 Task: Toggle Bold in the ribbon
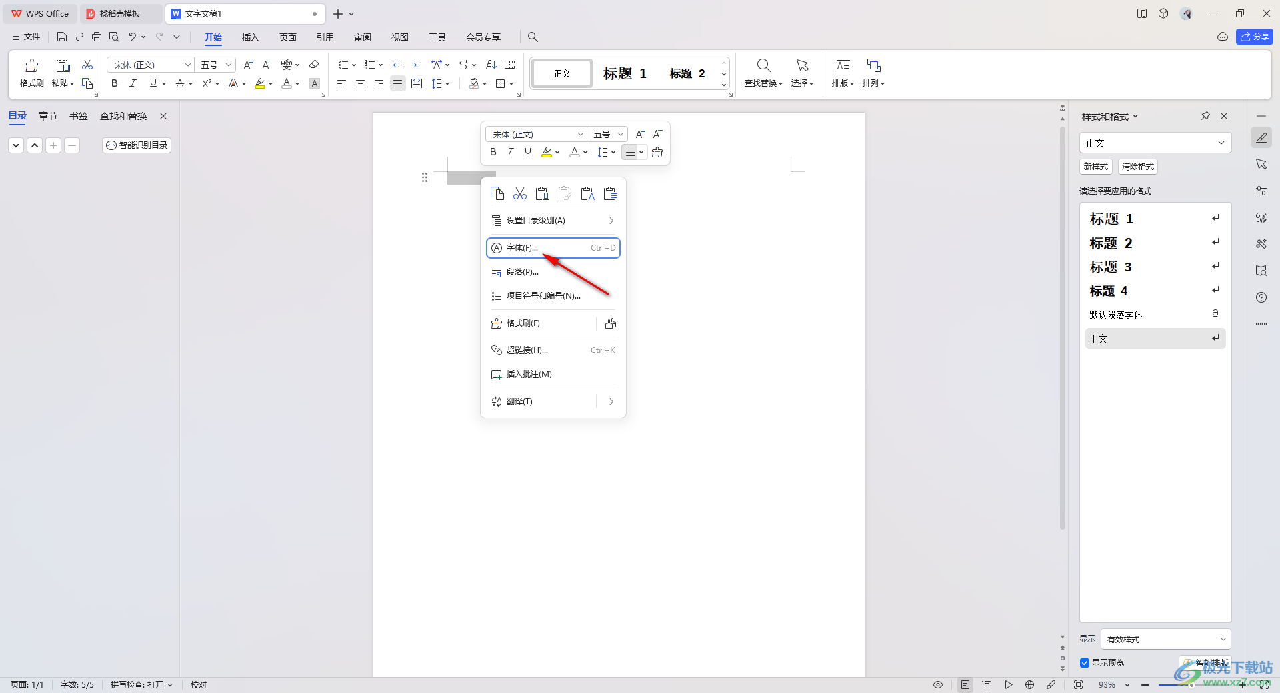click(115, 83)
